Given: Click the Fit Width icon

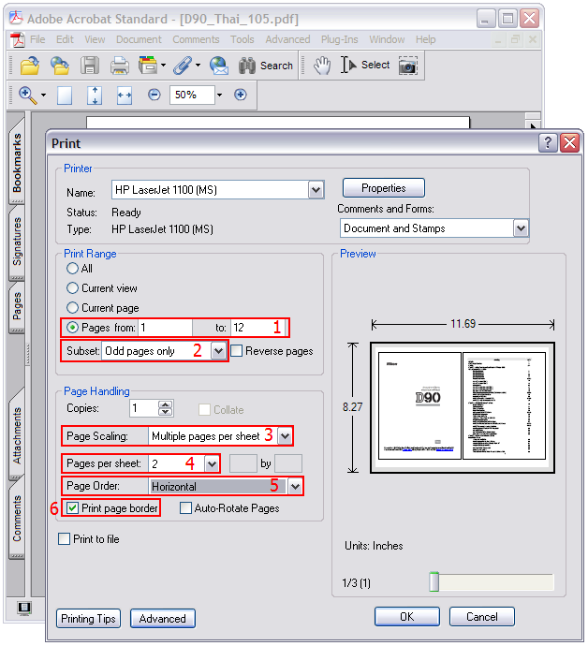Looking at the screenshot, I should coord(125,95).
